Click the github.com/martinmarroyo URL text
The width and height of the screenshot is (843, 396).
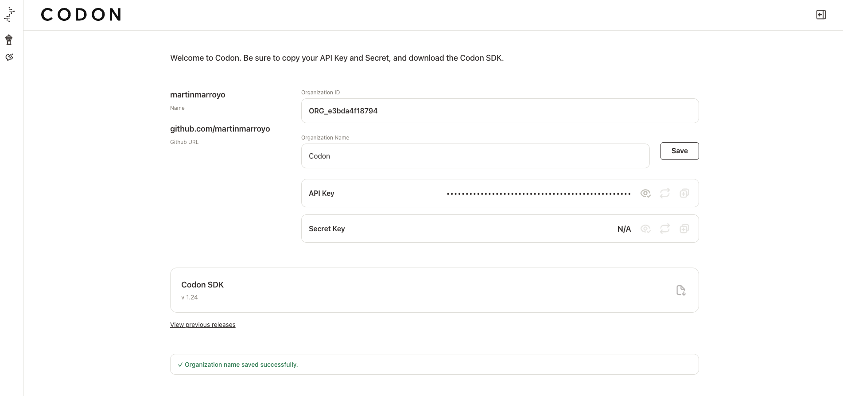(x=220, y=129)
